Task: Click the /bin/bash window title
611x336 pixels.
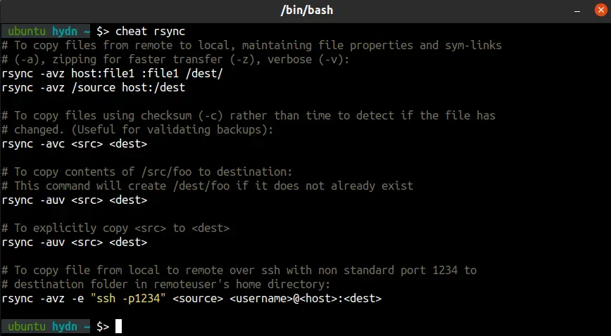Action: pos(305,12)
